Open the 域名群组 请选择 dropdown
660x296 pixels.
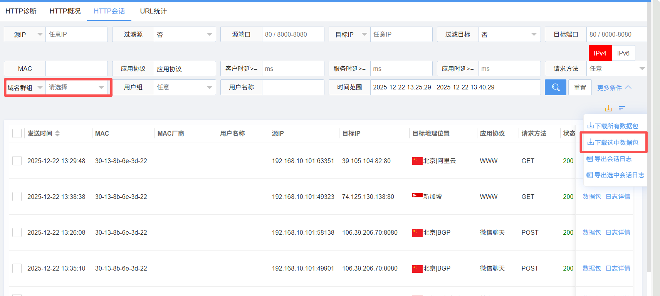[x=77, y=87]
